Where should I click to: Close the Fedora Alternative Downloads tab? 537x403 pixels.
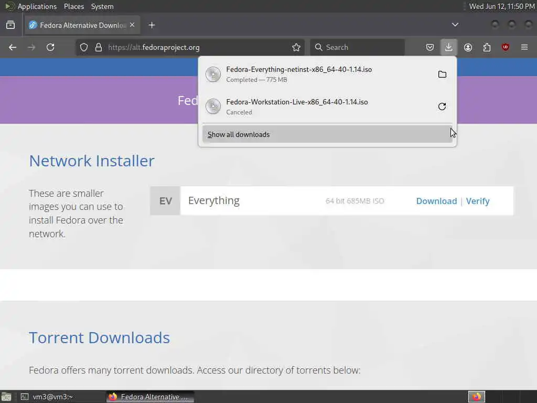click(132, 25)
